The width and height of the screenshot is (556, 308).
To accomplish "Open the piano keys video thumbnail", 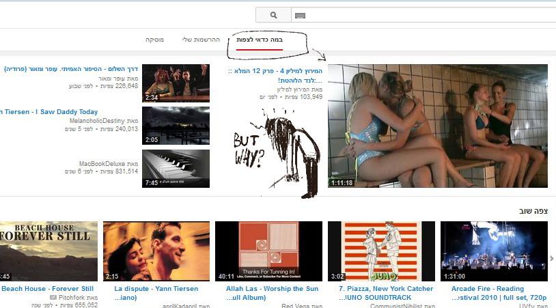I will pos(176,169).
